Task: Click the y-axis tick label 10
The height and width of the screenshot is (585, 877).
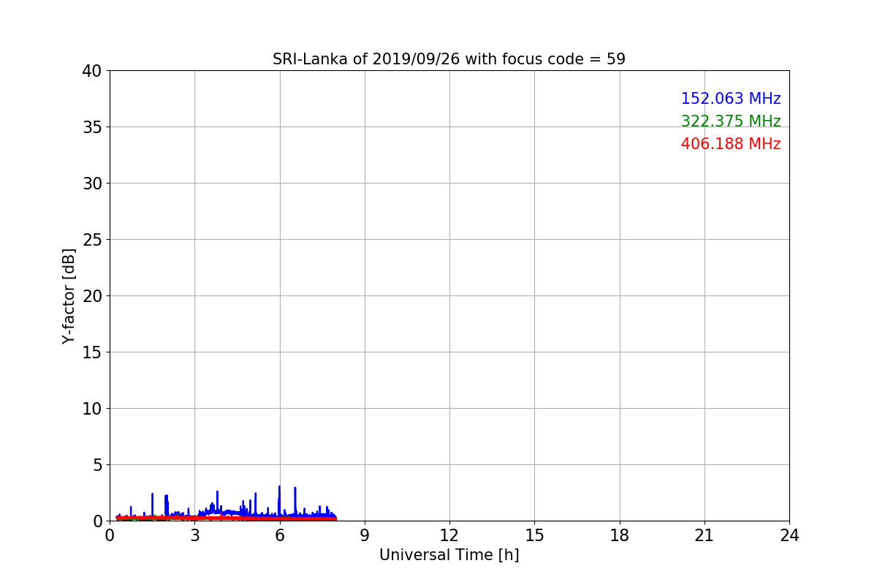Action: click(92, 409)
